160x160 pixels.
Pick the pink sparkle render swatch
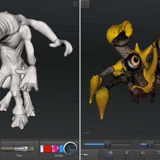point(55,149)
